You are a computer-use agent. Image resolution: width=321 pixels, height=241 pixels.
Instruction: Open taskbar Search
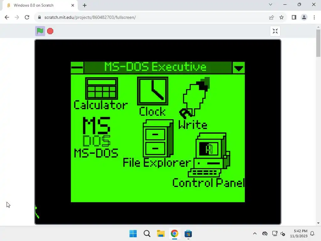pos(147,233)
